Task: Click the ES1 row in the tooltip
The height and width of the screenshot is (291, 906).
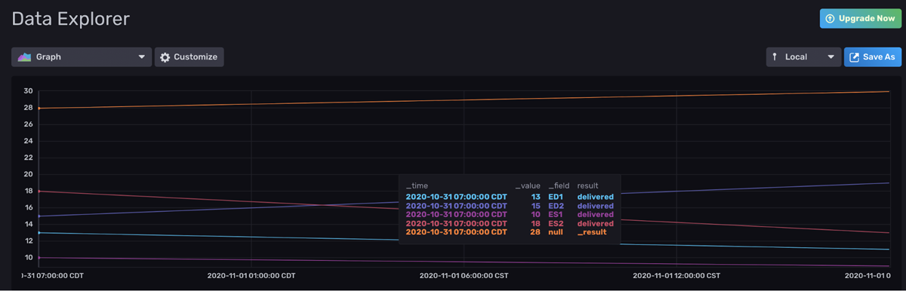Action: [x=510, y=215]
